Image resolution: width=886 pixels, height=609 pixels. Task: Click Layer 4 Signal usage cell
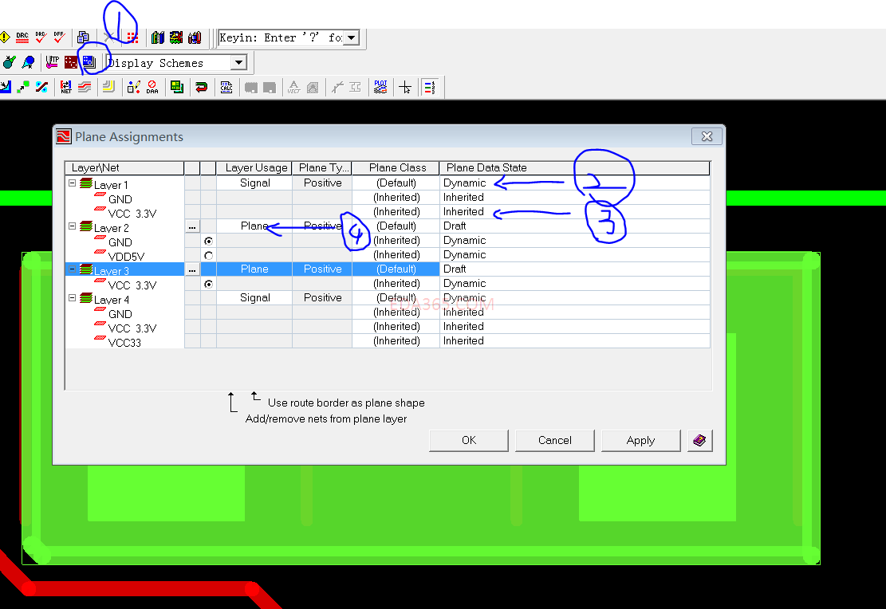coord(254,297)
